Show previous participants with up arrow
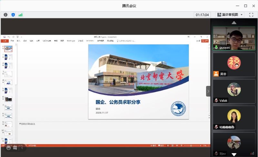The height and width of the screenshot is (157, 258). click(x=234, y=23)
